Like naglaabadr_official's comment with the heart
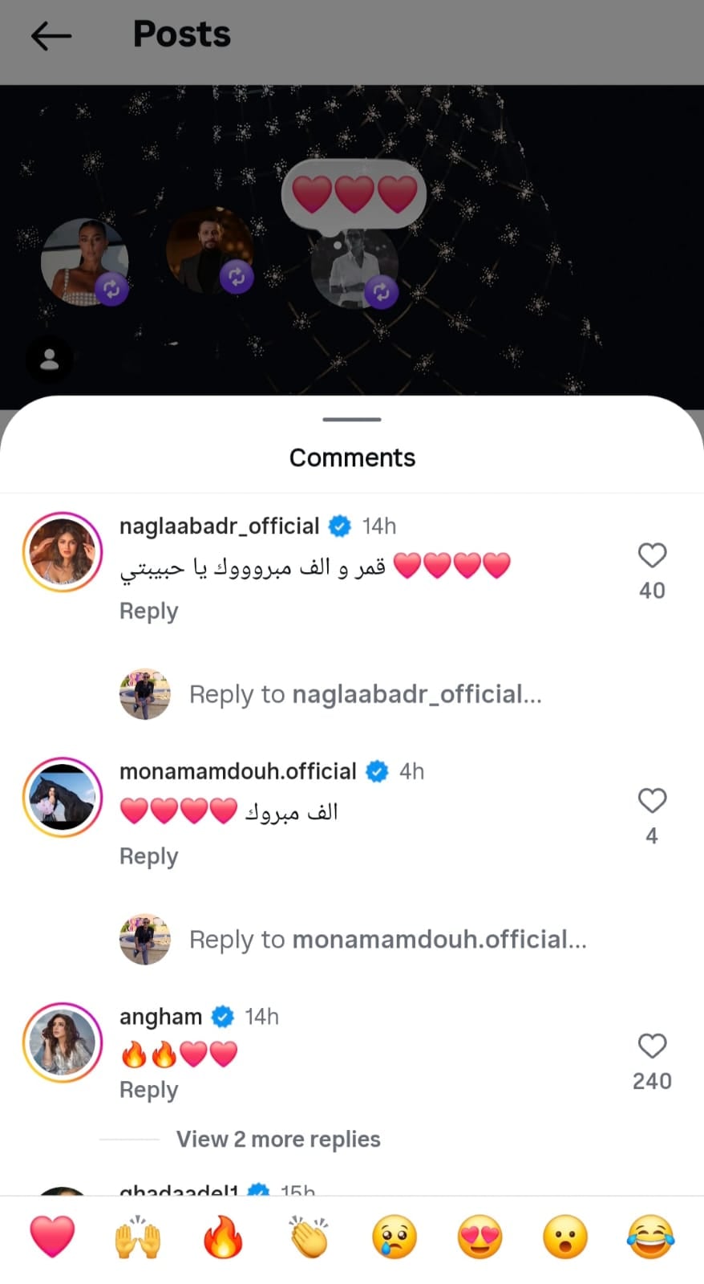 (x=652, y=555)
